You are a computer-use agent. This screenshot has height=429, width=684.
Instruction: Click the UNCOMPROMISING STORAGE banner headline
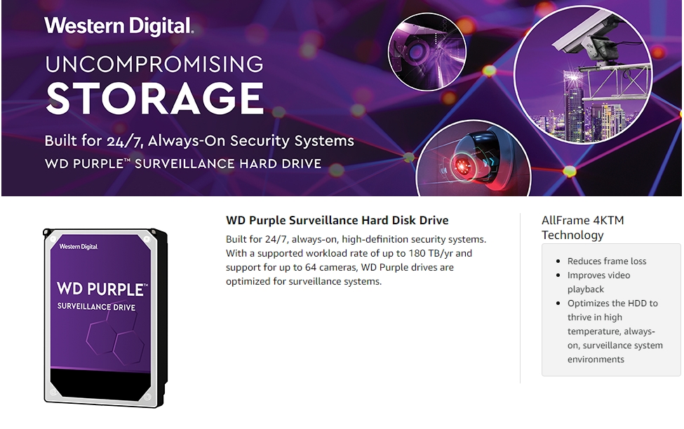(x=154, y=85)
